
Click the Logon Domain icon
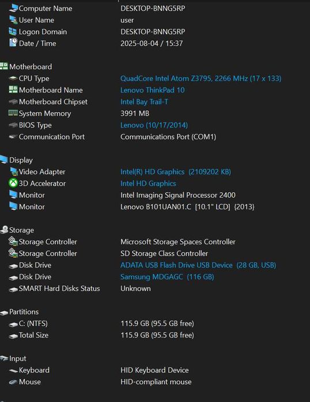(x=13, y=32)
